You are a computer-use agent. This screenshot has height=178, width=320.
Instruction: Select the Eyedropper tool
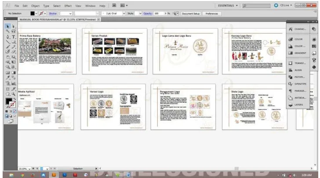[x=7, y=78]
